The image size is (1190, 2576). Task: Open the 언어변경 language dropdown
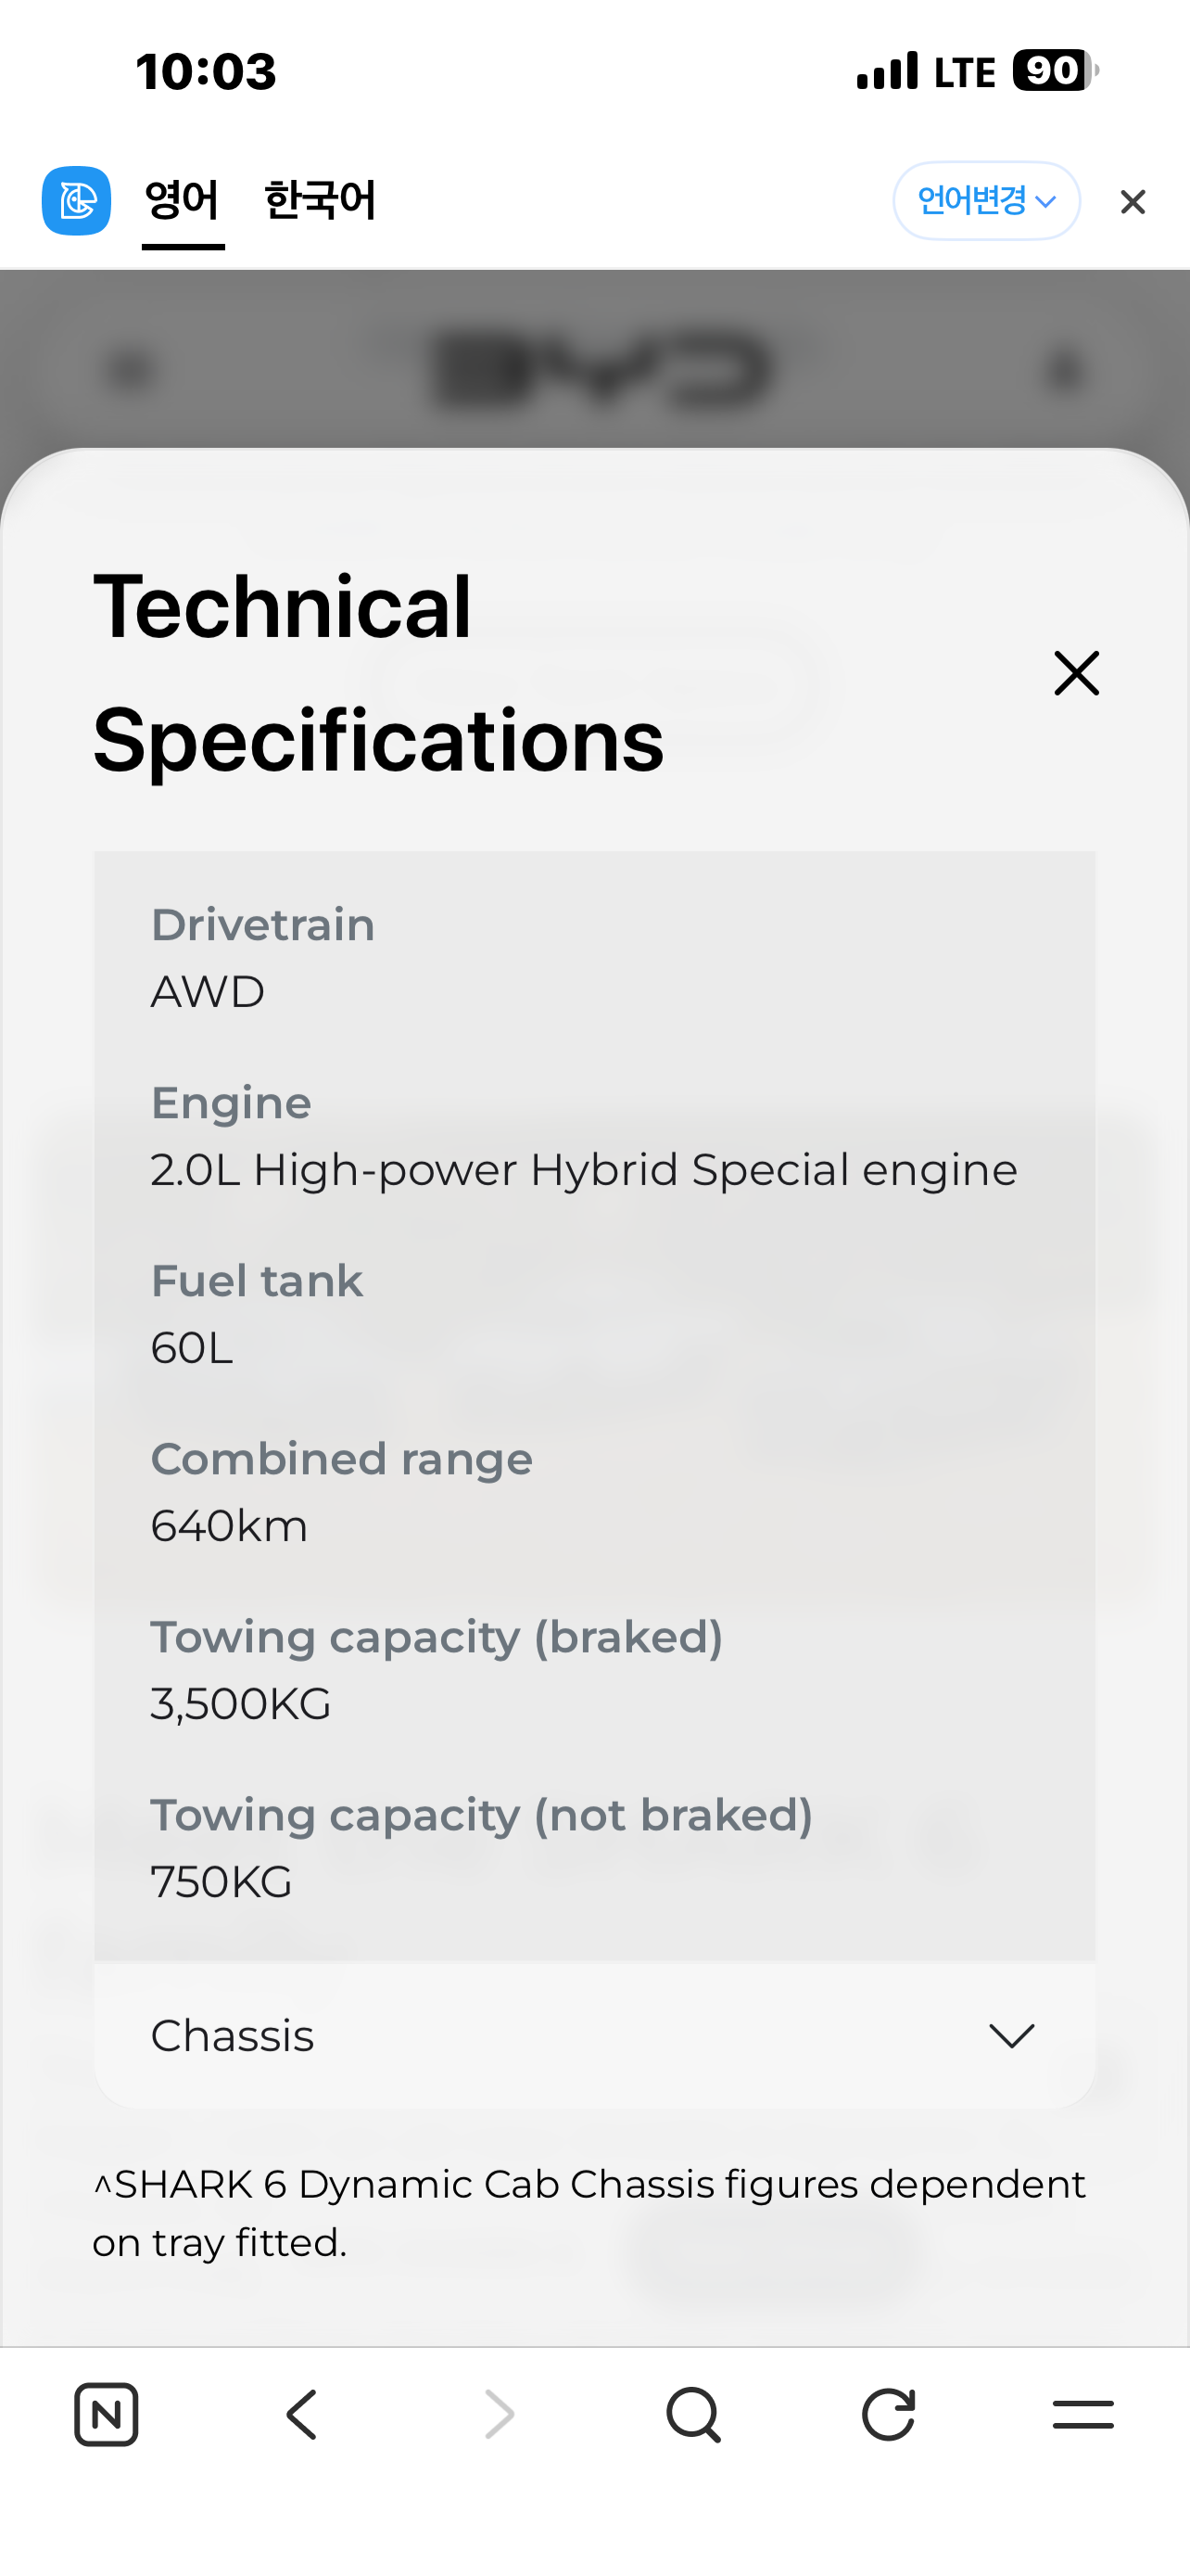click(986, 201)
